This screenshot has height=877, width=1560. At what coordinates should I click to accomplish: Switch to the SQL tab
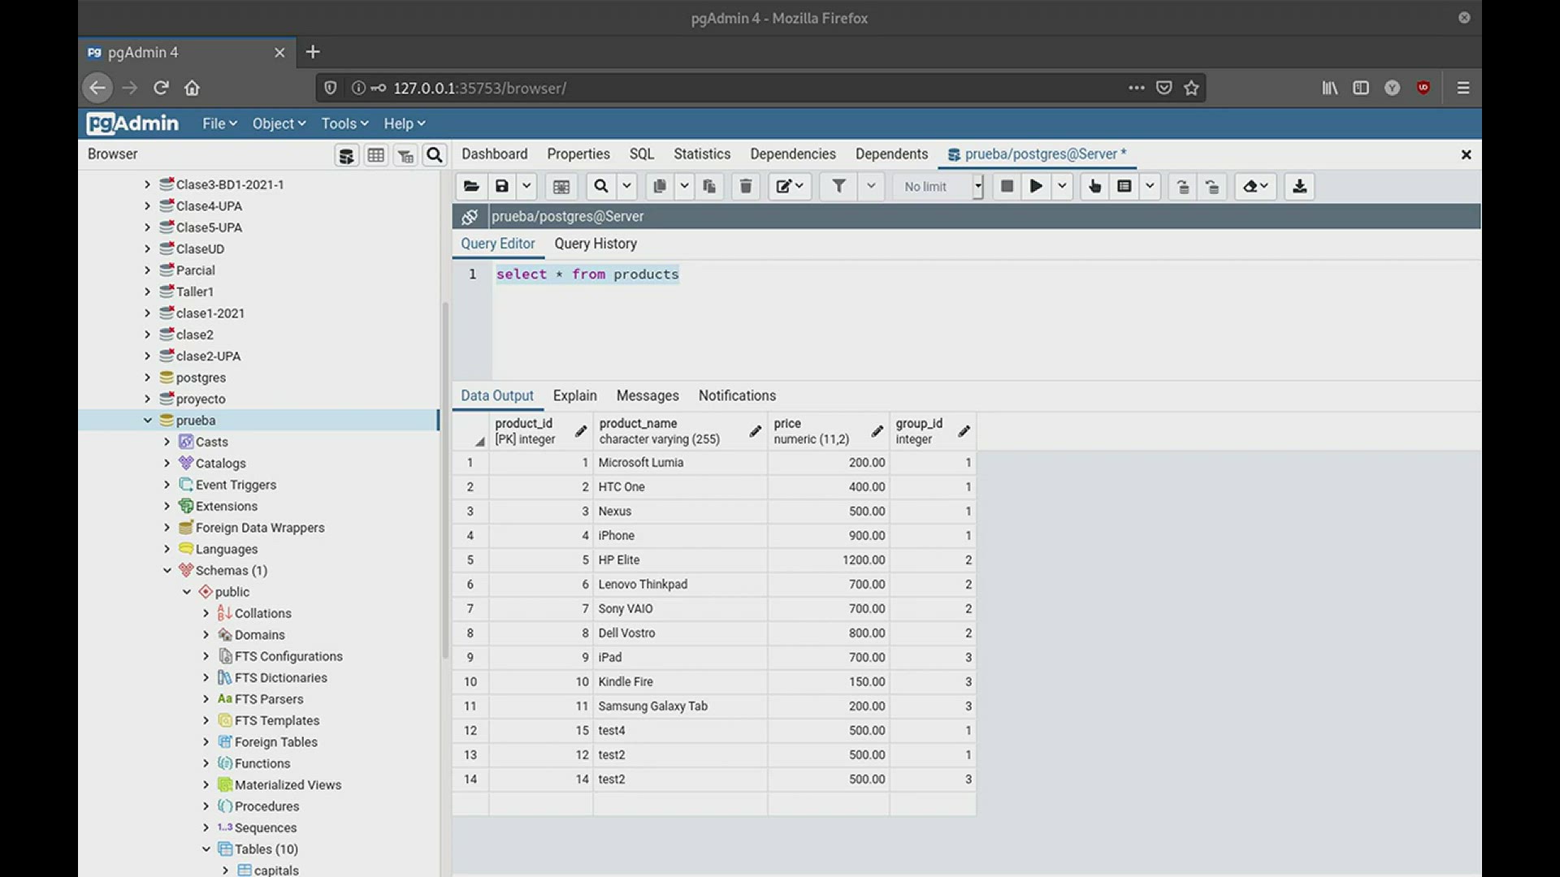(642, 154)
